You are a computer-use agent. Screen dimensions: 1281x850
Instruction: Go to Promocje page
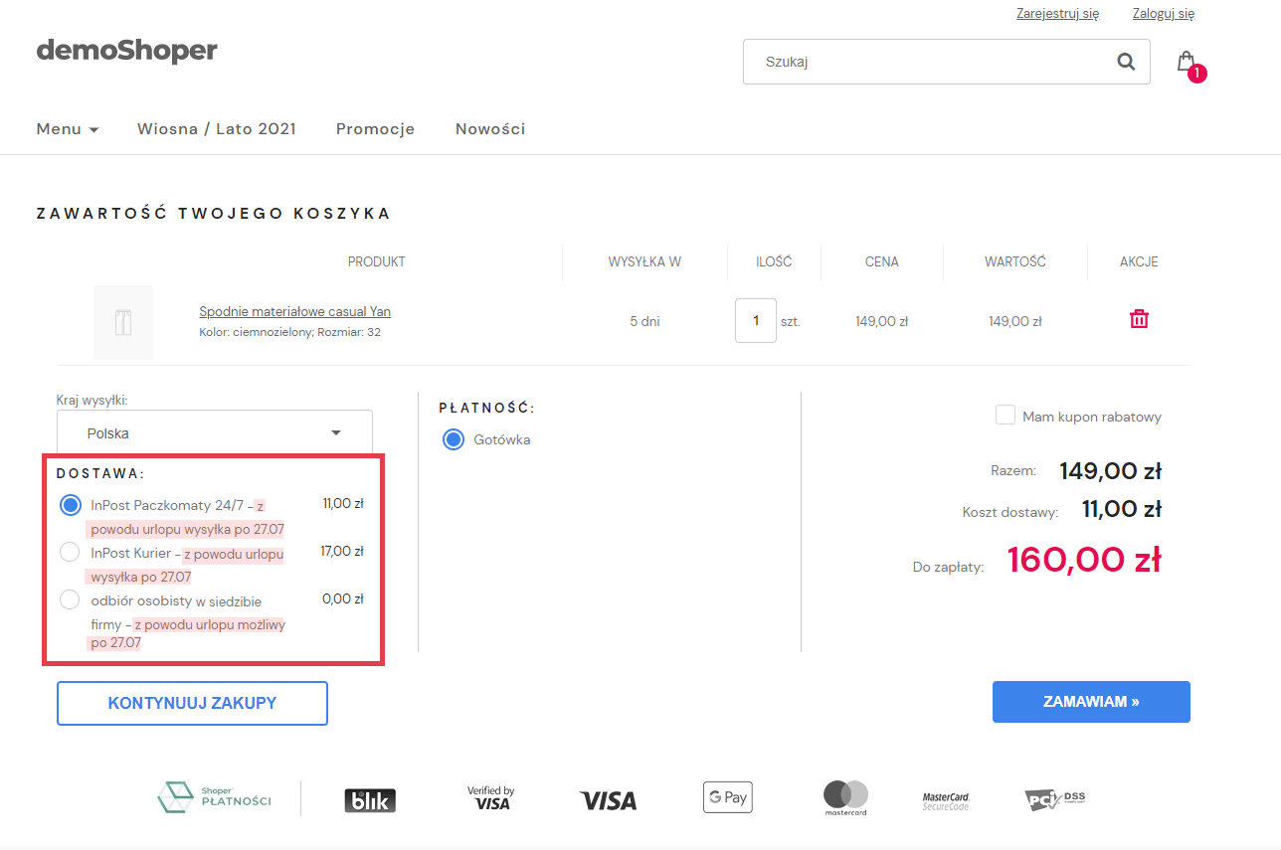pyautogui.click(x=375, y=129)
